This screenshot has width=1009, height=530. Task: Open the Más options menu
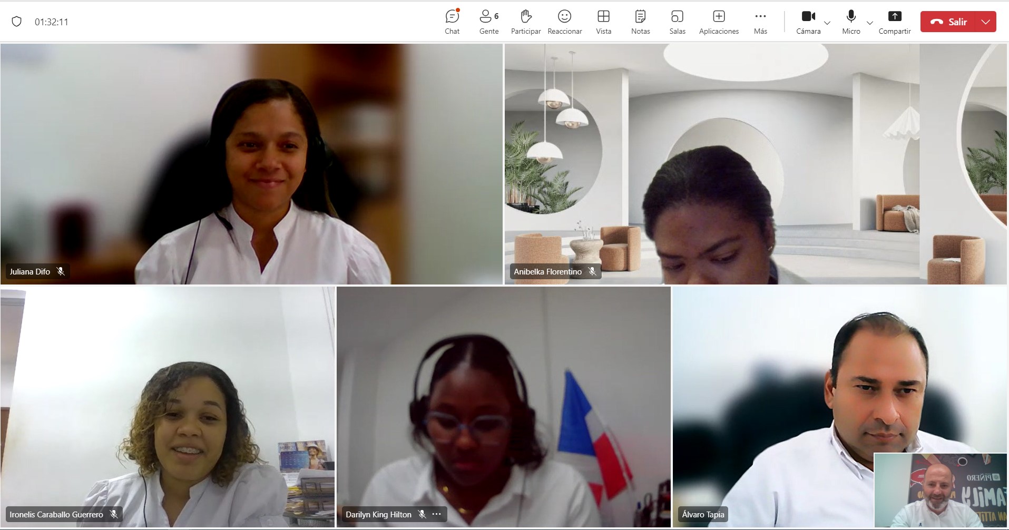(x=760, y=22)
